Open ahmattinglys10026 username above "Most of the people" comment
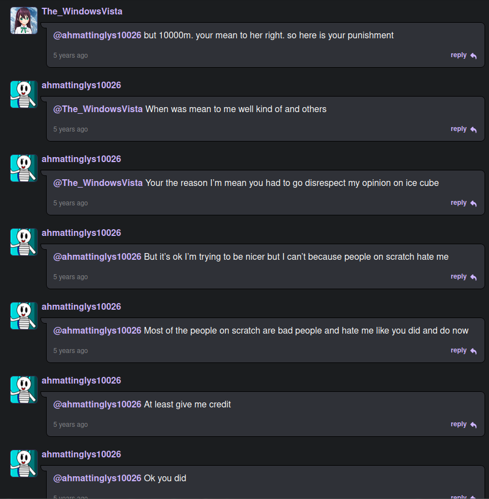Viewport: 489px width, 499px height. coord(81,307)
